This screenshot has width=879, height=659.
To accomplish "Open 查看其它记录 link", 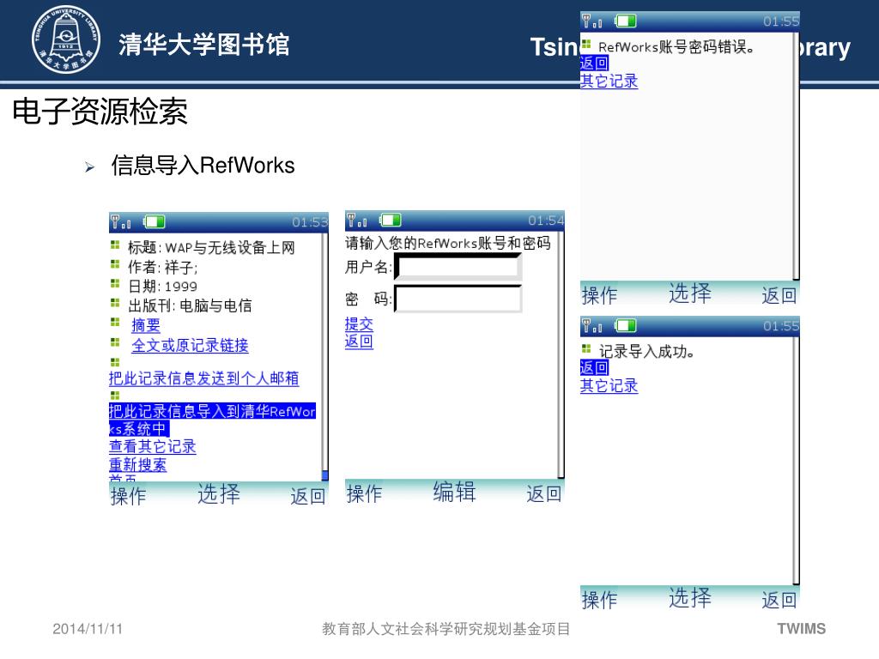I will tap(153, 446).
